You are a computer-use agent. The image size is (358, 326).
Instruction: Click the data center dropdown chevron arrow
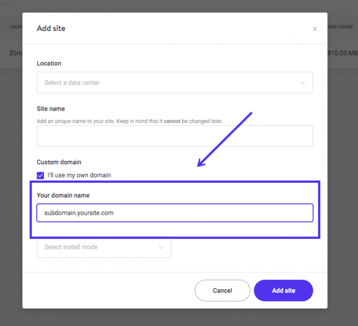[303, 83]
